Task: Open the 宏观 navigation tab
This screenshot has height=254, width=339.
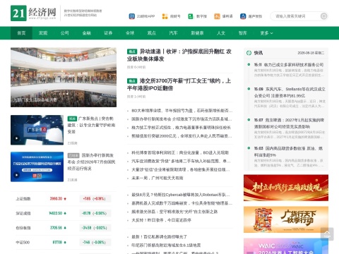Action: [43, 33]
